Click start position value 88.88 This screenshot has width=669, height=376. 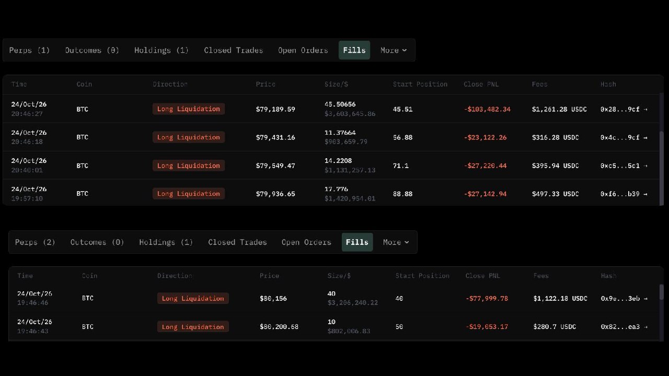pyautogui.click(x=402, y=194)
